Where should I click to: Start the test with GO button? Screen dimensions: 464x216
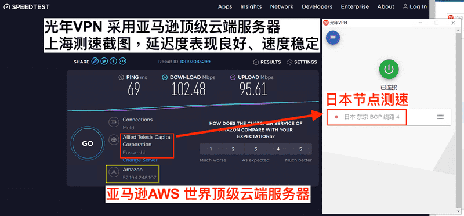pyautogui.click(x=88, y=143)
